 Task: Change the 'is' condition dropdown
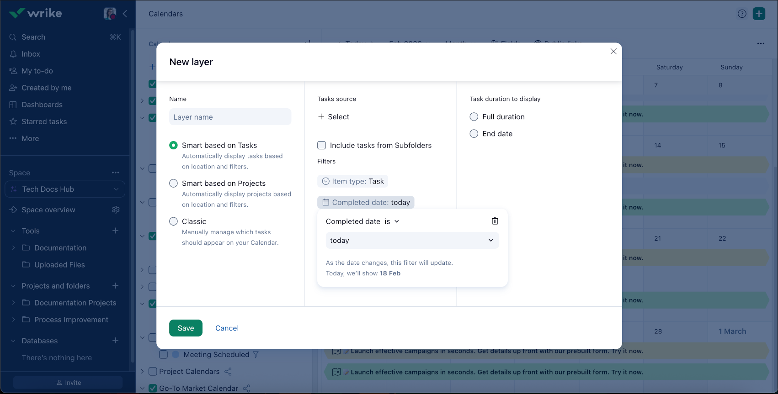point(392,221)
